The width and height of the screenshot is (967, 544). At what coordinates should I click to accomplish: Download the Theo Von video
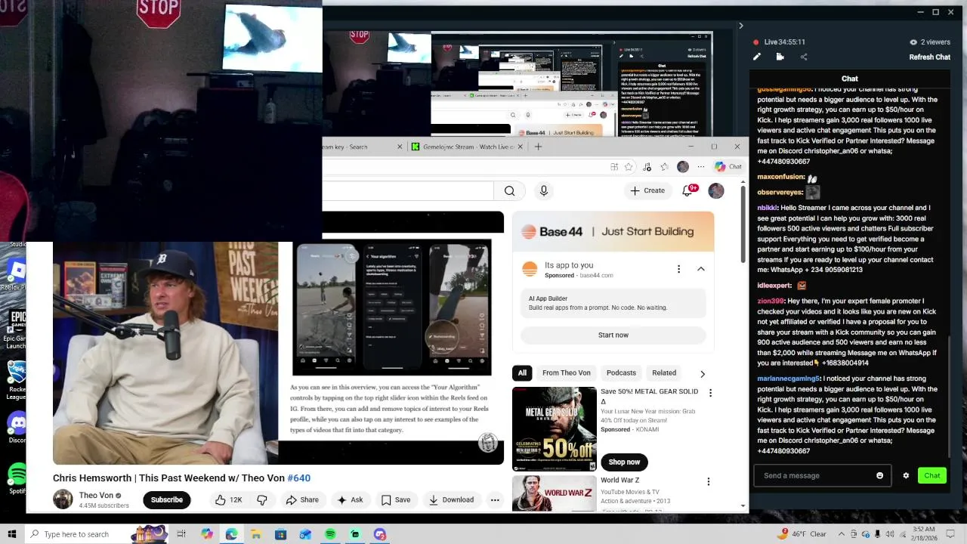pos(451,499)
